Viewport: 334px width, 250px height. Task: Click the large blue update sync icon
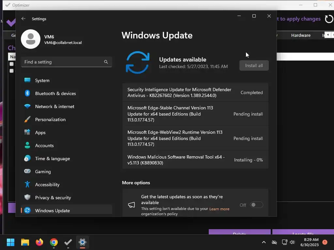coord(138,62)
